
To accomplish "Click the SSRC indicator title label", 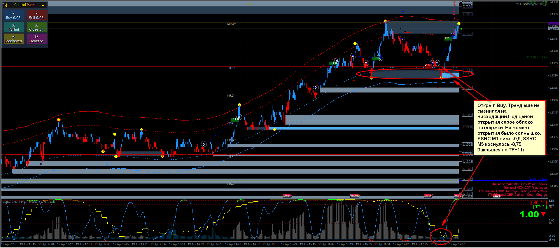I will pyautogui.click(x=29, y=202).
